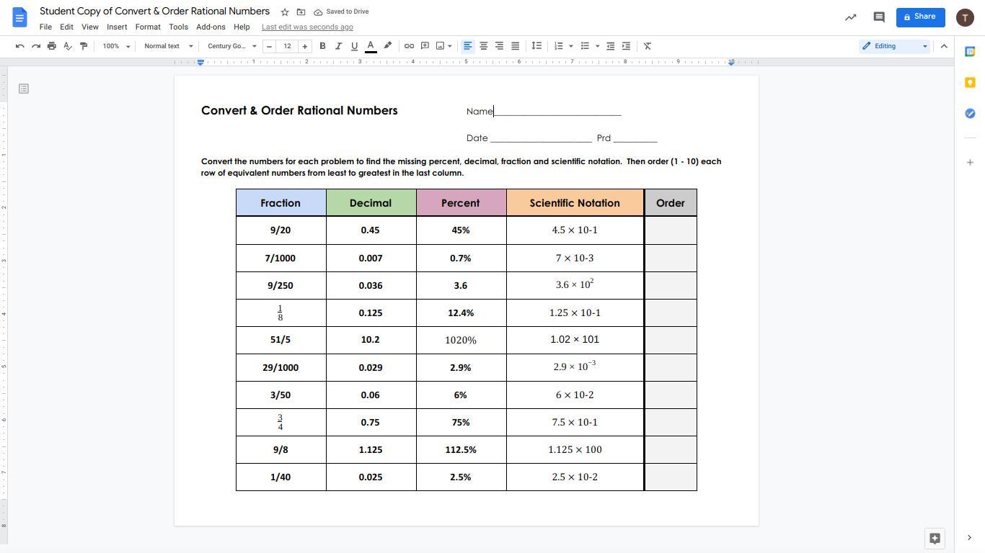Select the Paint format tool
Viewport: 985px width, 553px height.
coord(84,46)
